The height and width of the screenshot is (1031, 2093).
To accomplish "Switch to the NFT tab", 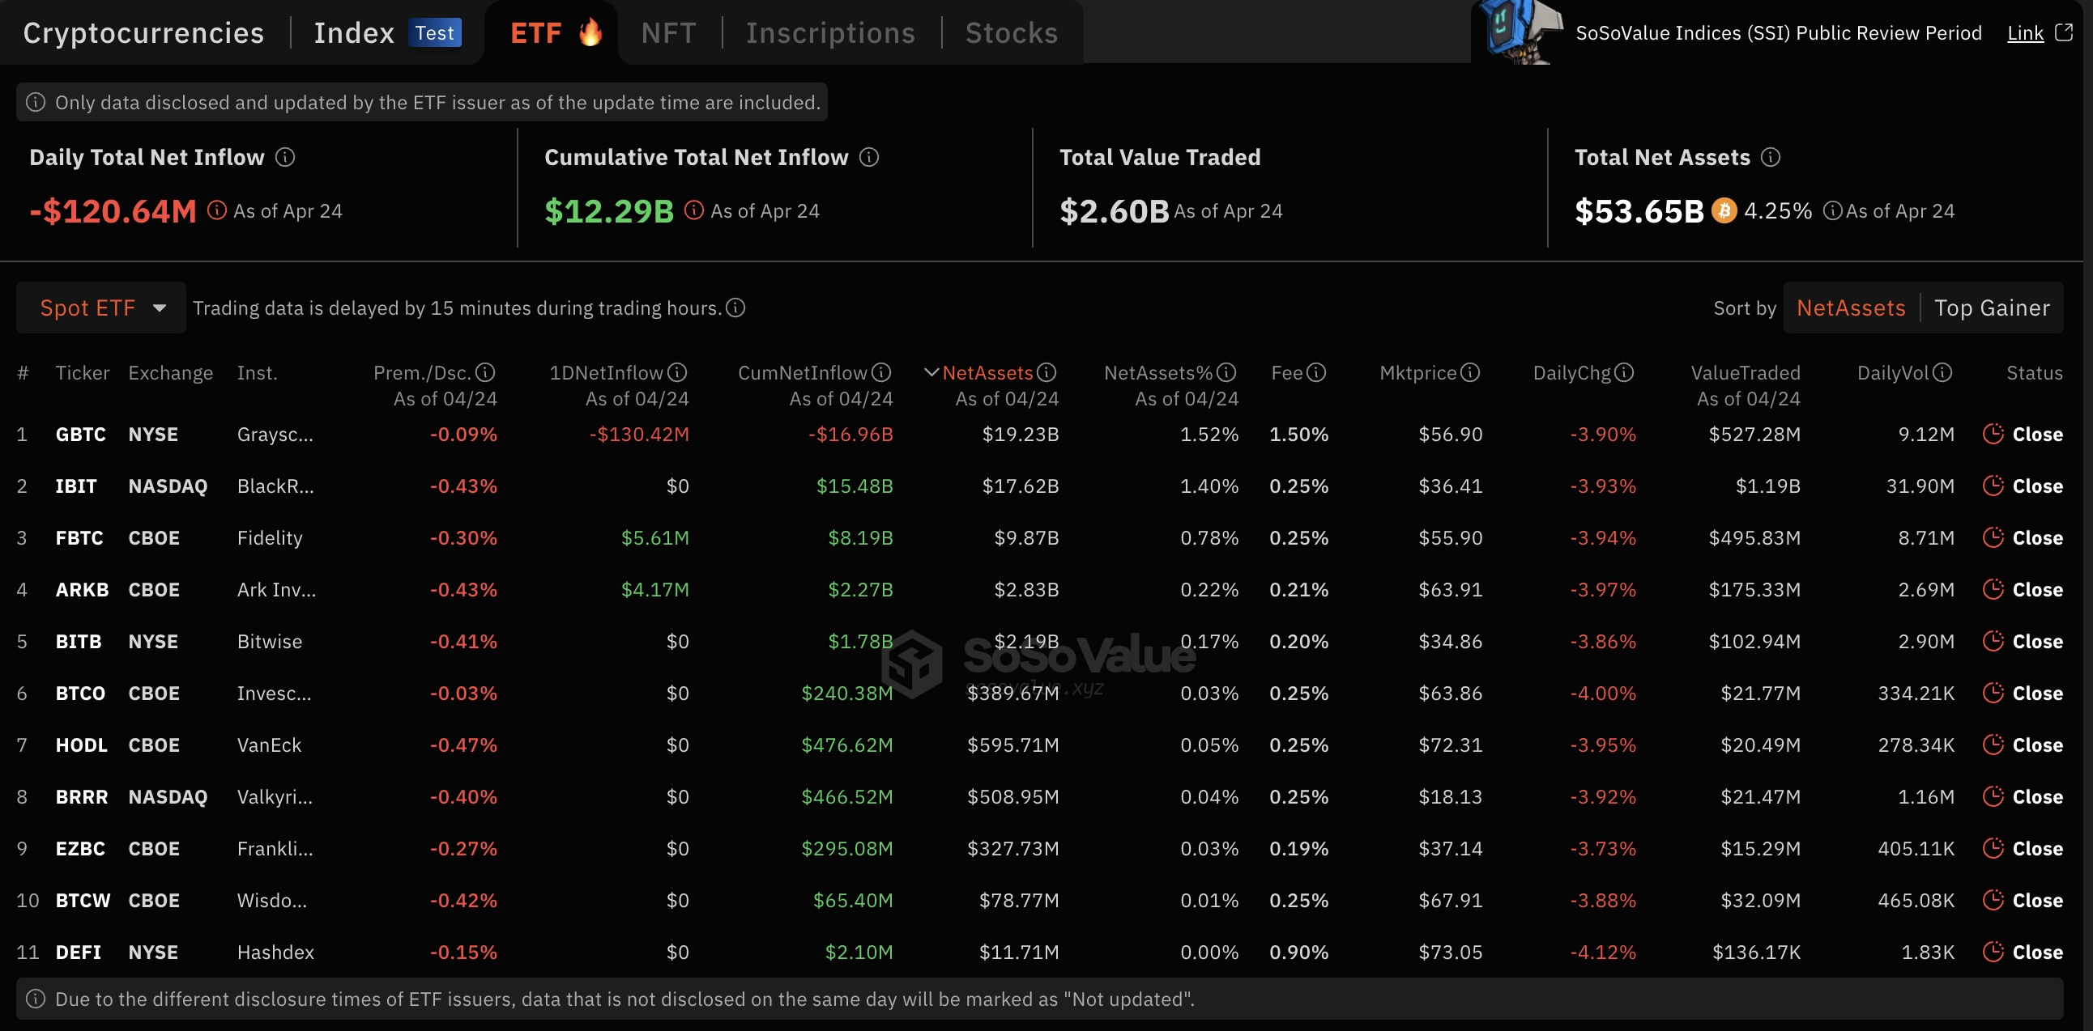I will [668, 33].
